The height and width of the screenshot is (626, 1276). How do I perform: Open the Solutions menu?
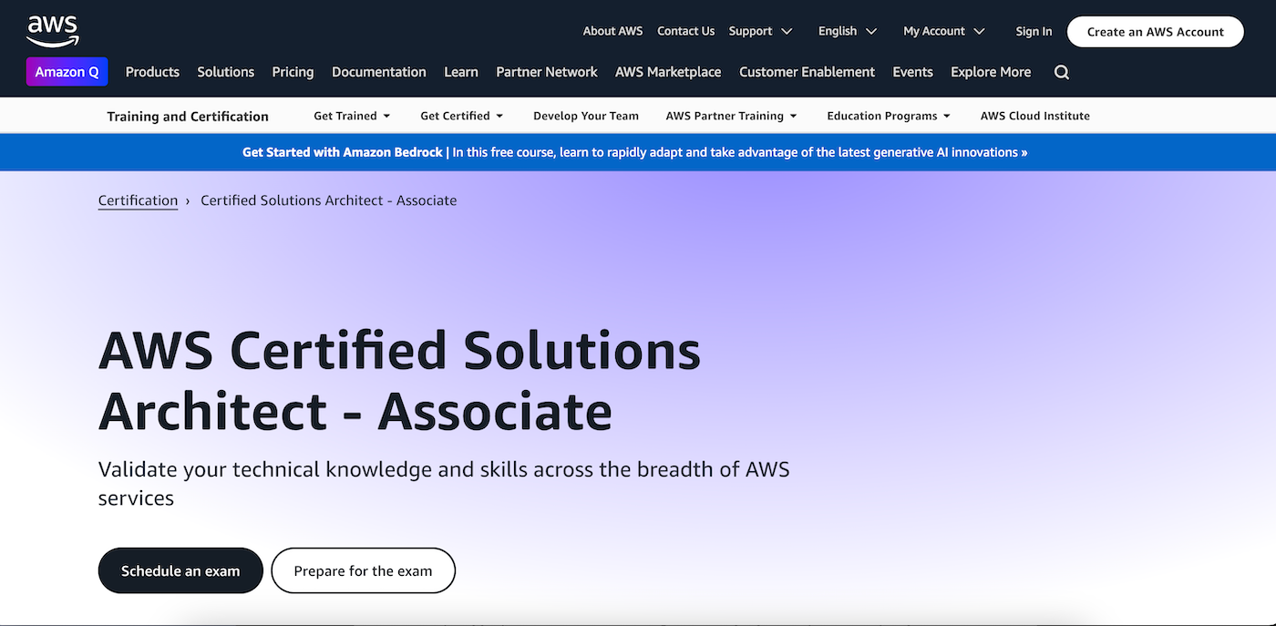pyautogui.click(x=226, y=72)
